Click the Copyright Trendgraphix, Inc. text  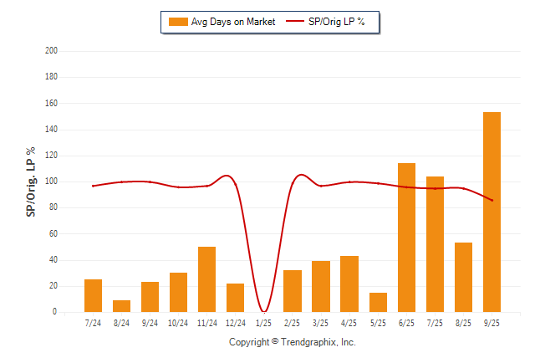(293, 342)
